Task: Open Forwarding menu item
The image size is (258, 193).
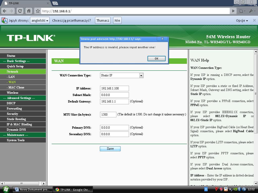Action: point(23,109)
